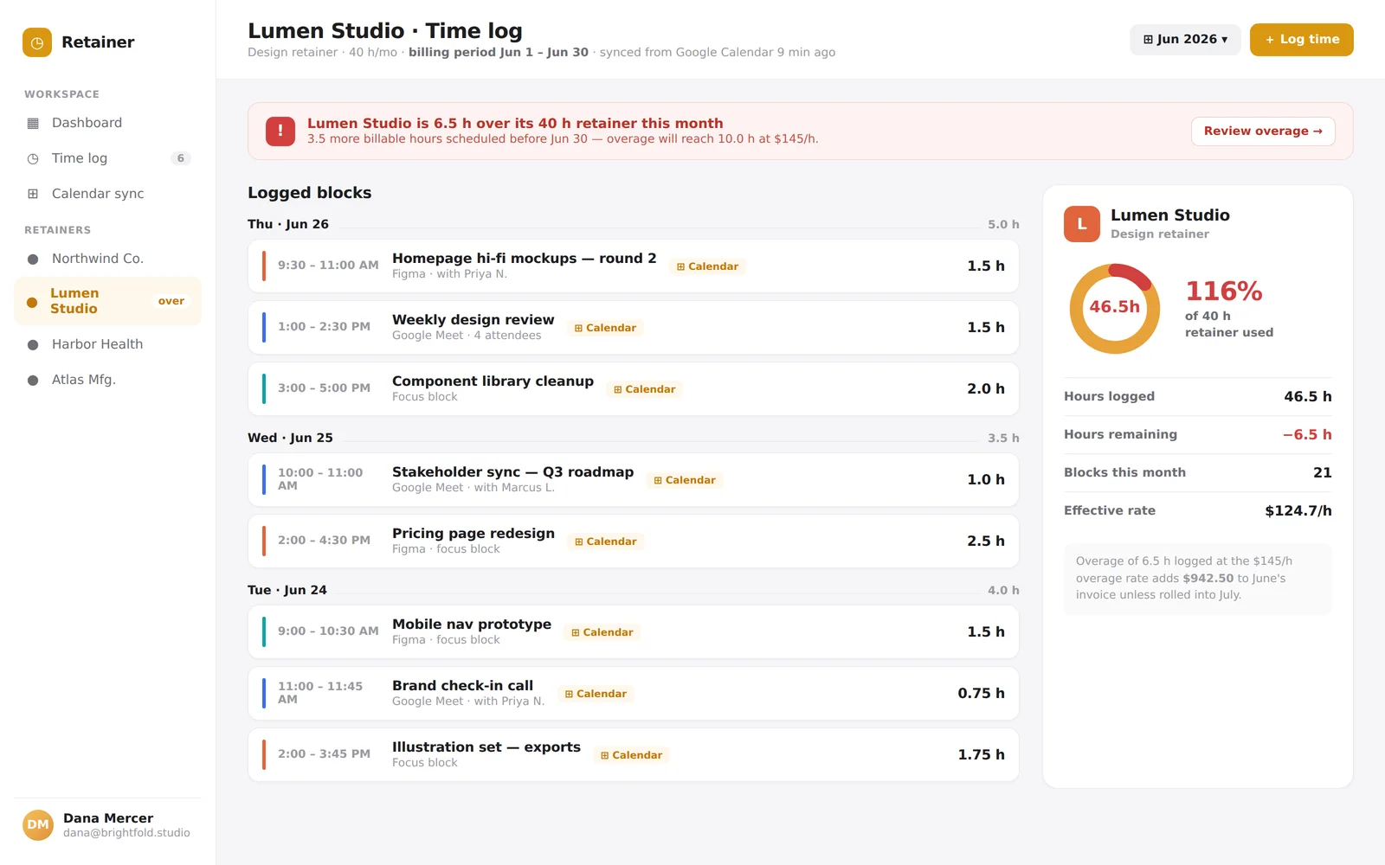This screenshot has height=865, width=1385.
Task: Click the Harbor Health status dot
Action: pos(33,345)
